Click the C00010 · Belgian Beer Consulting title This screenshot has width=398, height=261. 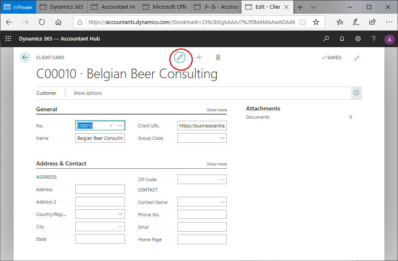click(127, 74)
